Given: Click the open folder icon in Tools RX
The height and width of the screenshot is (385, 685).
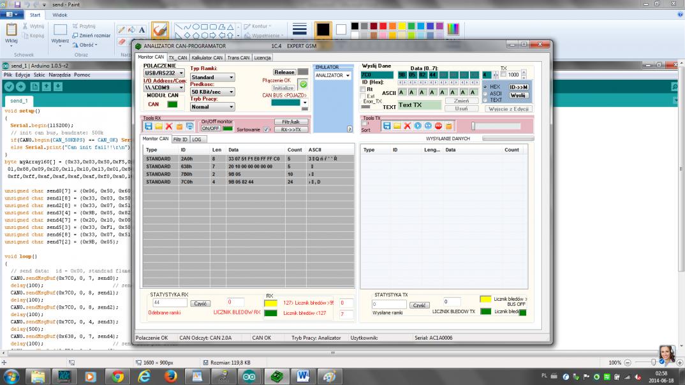Looking at the screenshot, I should coord(159,127).
